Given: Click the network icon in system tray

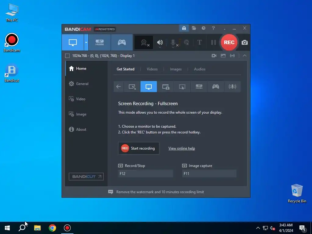Looking at the screenshot, I should (265, 228).
